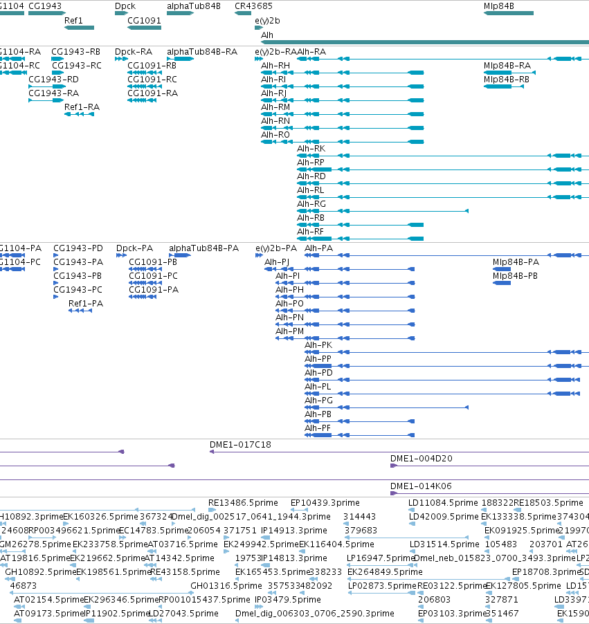Open transcript CG1943-RA
This screenshot has height=624, width=589.
pyautogui.click(x=46, y=100)
